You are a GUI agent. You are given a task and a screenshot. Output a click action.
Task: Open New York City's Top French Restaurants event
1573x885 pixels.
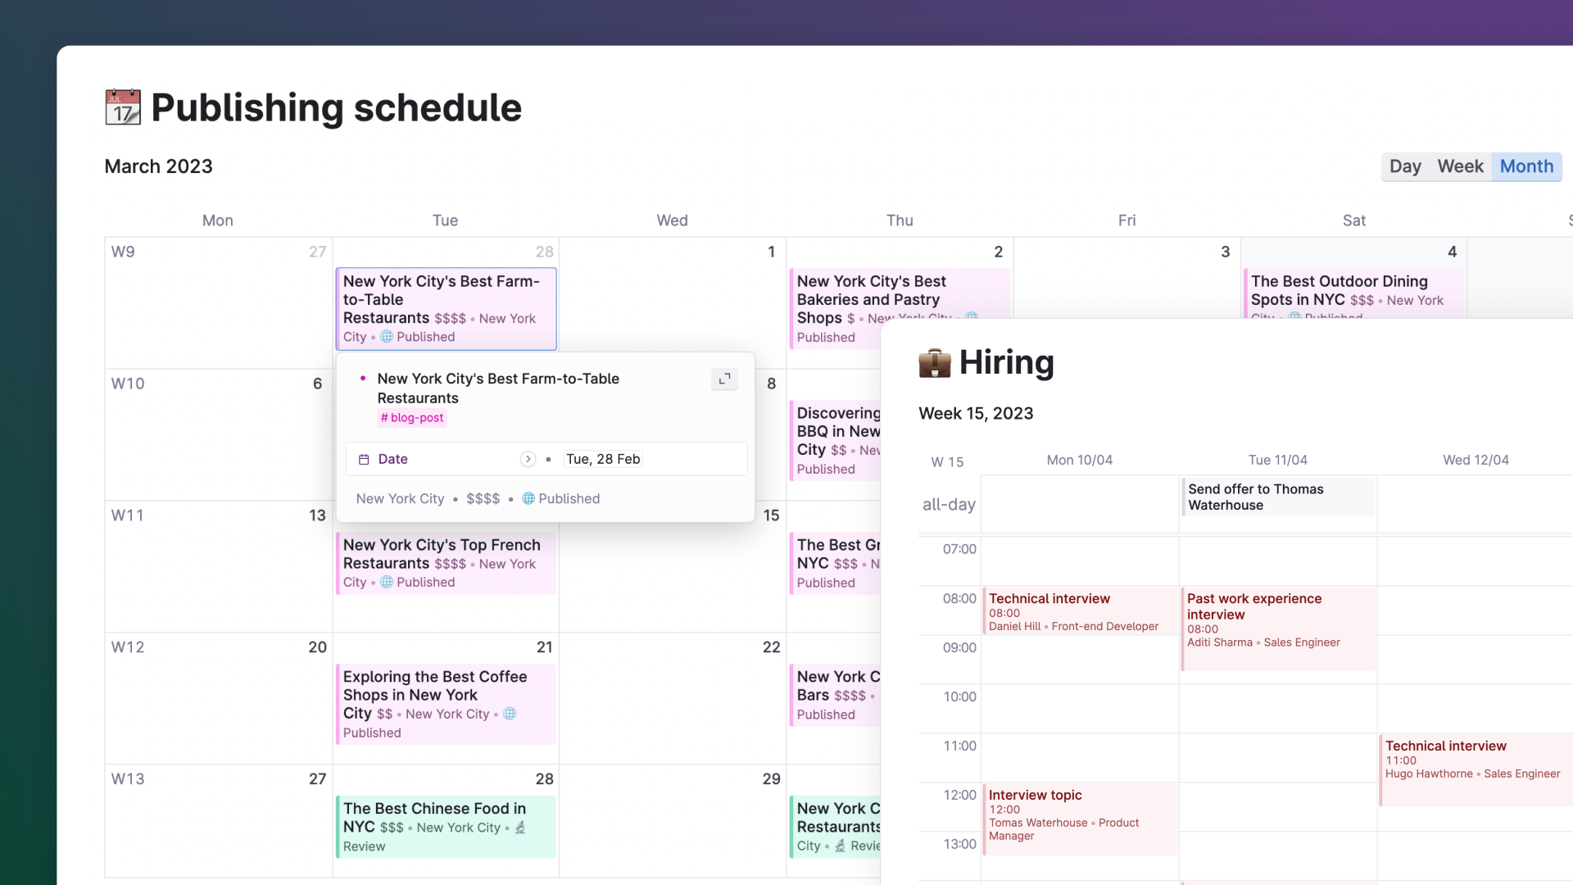tap(446, 563)
